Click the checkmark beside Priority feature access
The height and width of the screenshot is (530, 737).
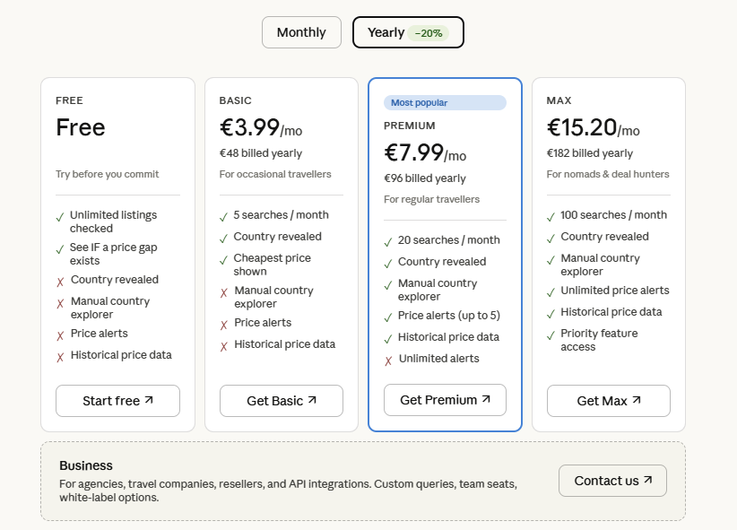tap(551, 335)
